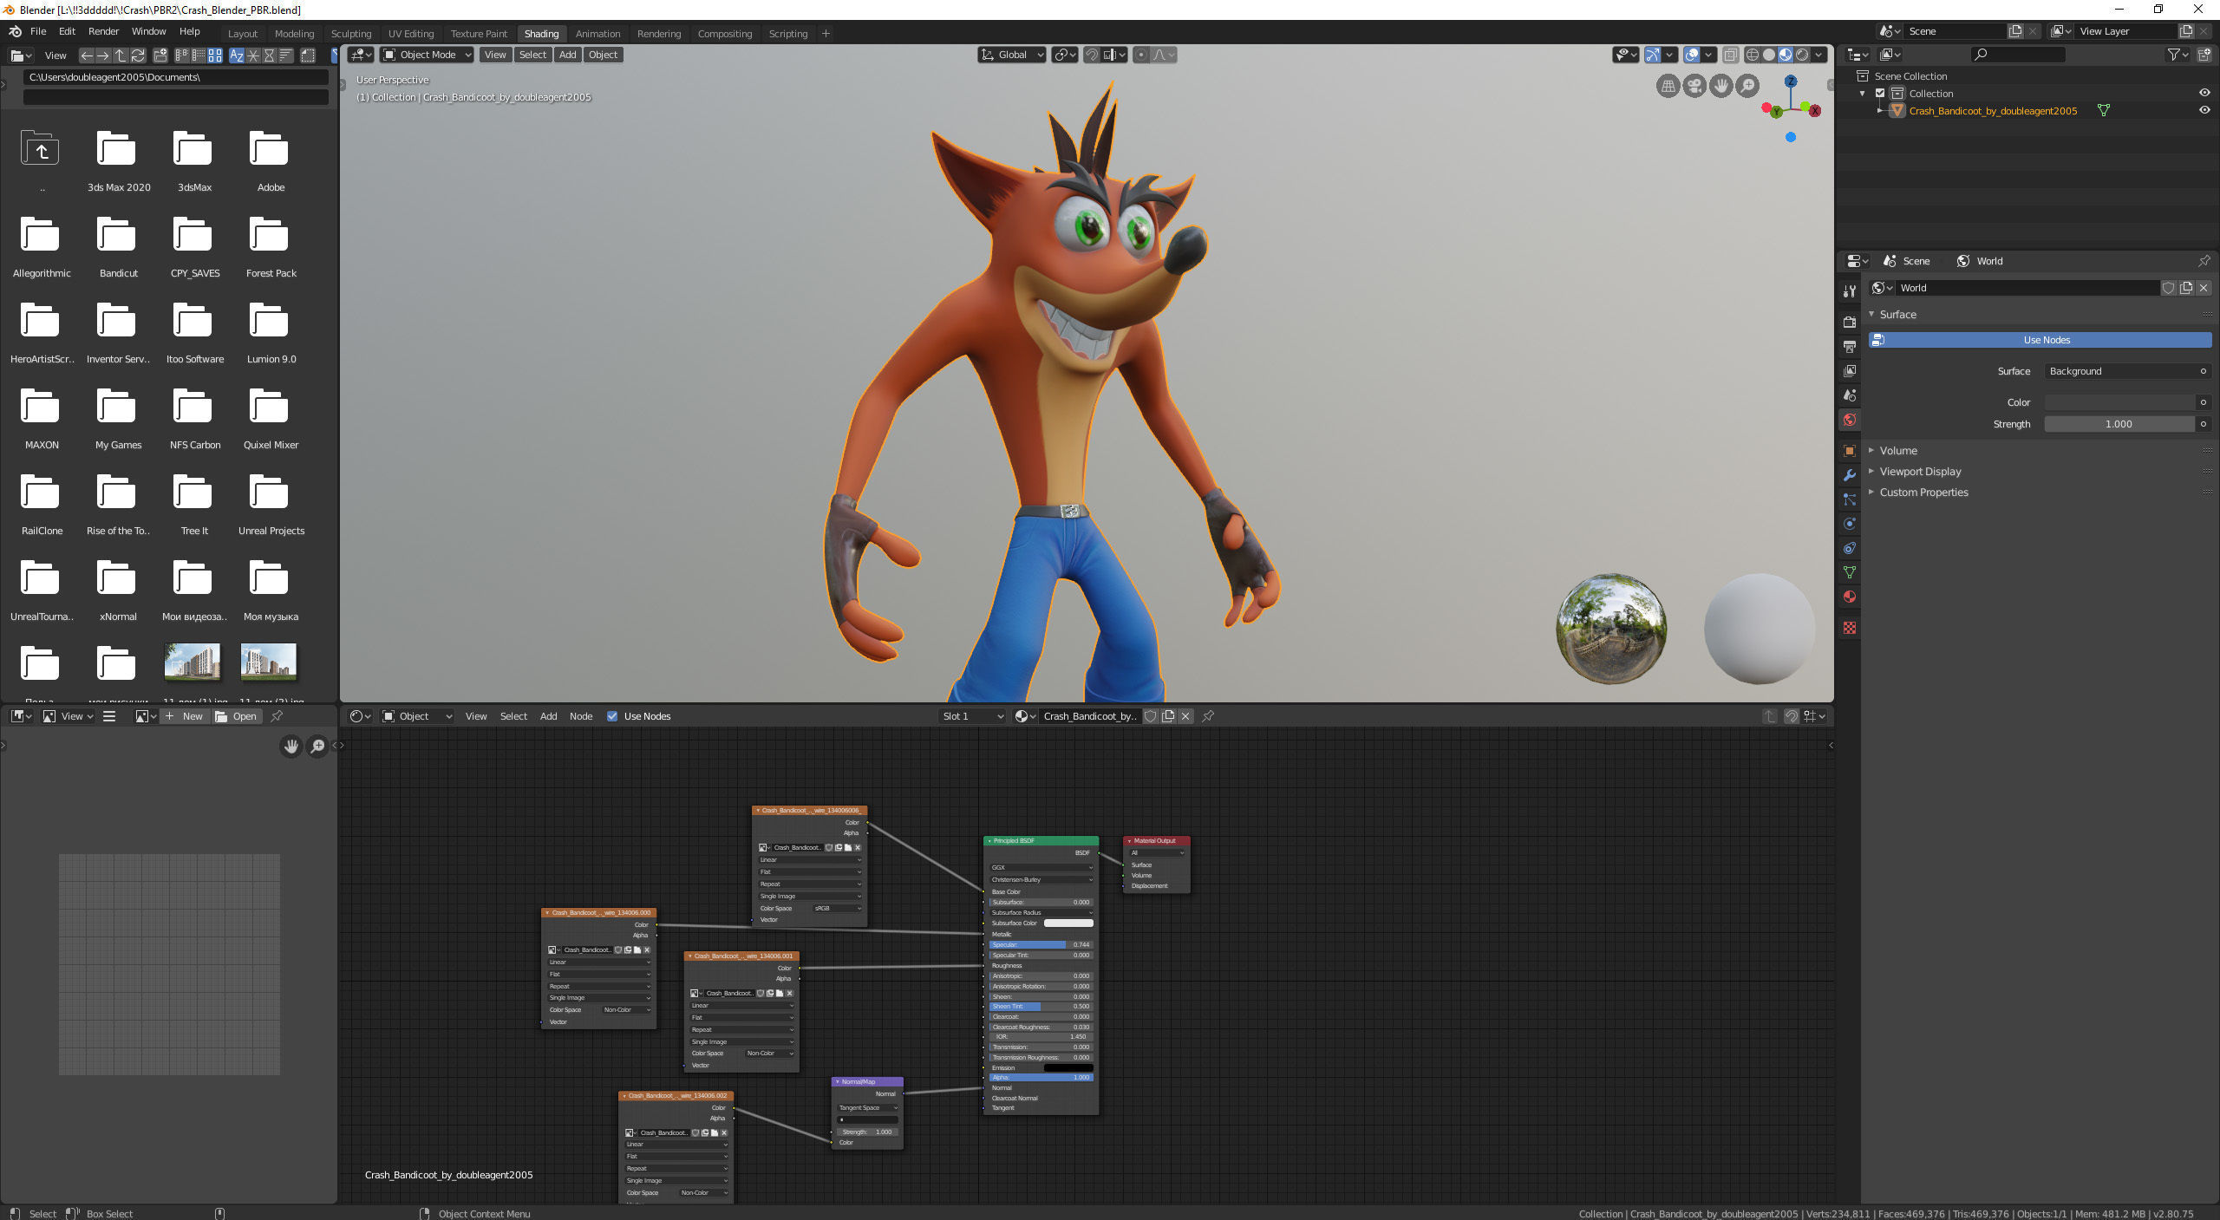Click New image button
Viewport: 2220px width, 1220px height.
[x=184, y=716]
